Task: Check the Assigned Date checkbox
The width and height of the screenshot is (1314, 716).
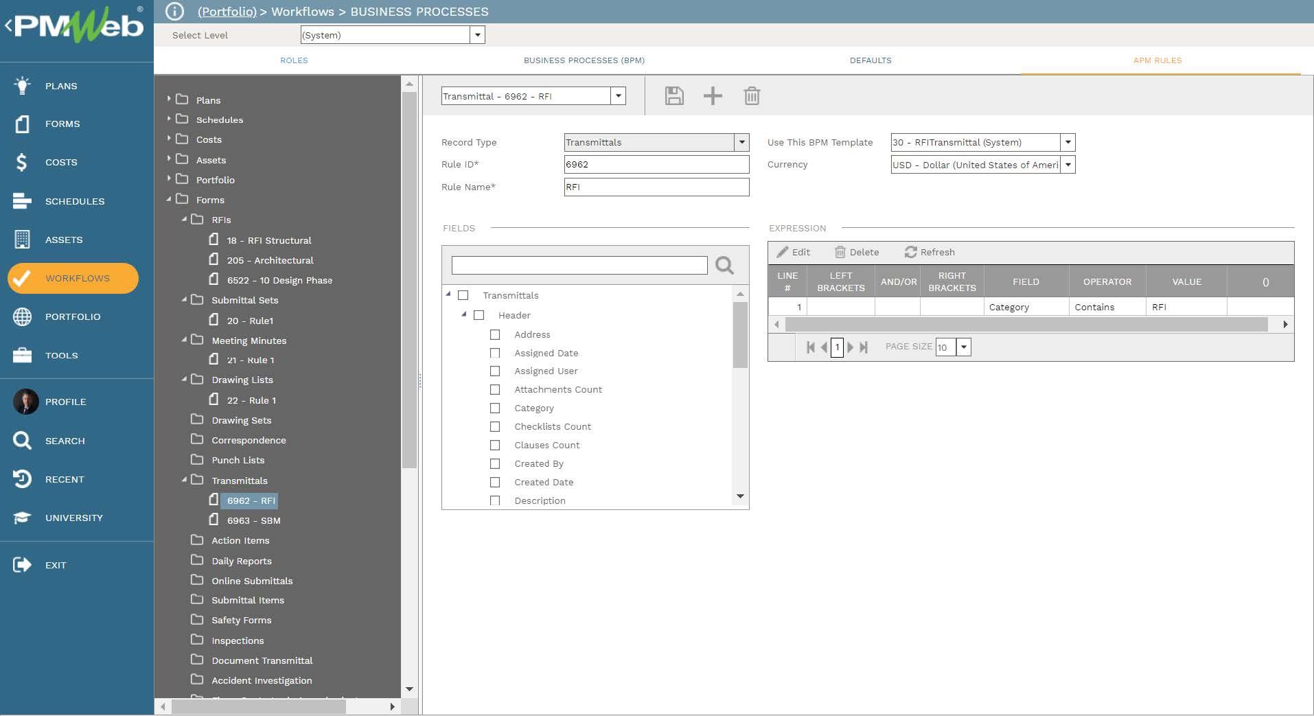Action: pyautogui.click(x=495, y=353)
